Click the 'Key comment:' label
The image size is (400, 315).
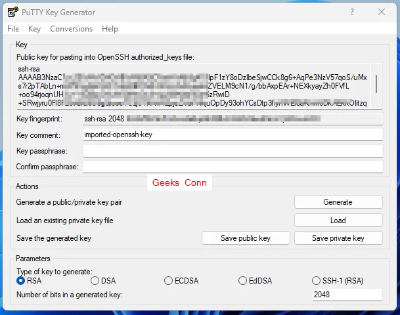pyautogui.click(x=38, y=135)
